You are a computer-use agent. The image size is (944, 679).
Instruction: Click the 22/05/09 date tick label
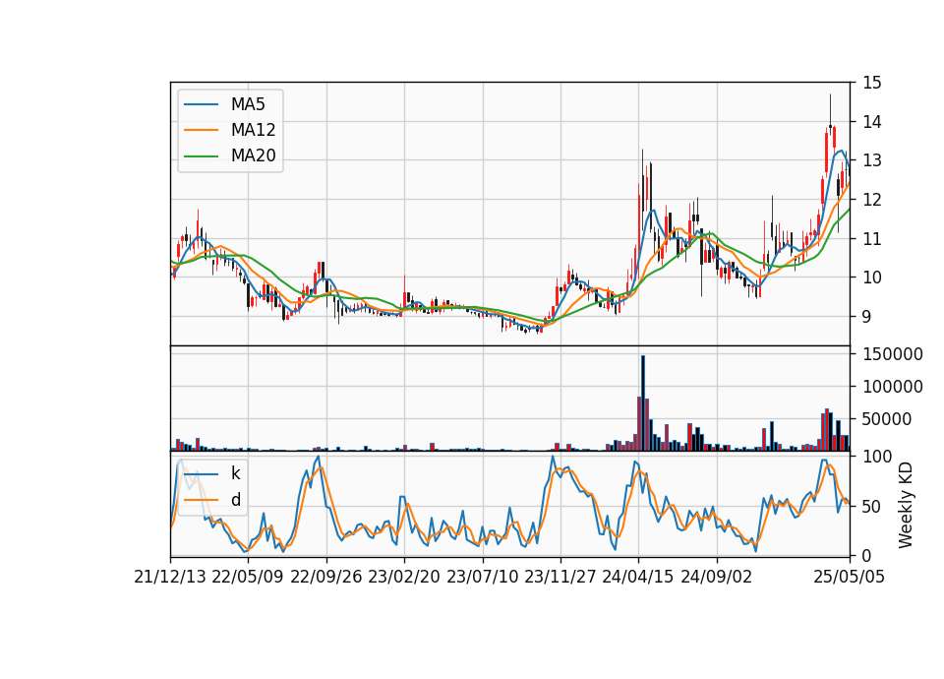pyautogui.click(x=248, y=578)
